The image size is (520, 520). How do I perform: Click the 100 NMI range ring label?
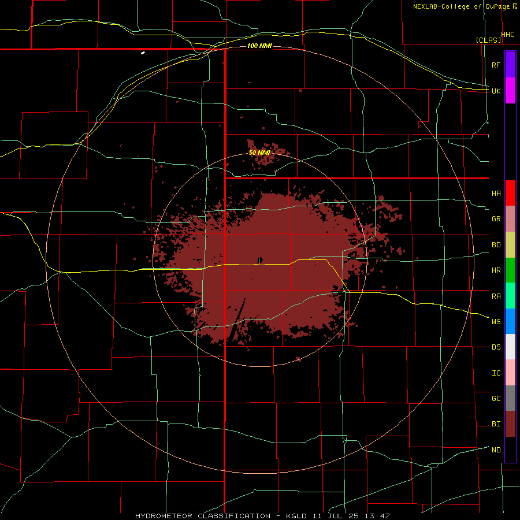259,46
